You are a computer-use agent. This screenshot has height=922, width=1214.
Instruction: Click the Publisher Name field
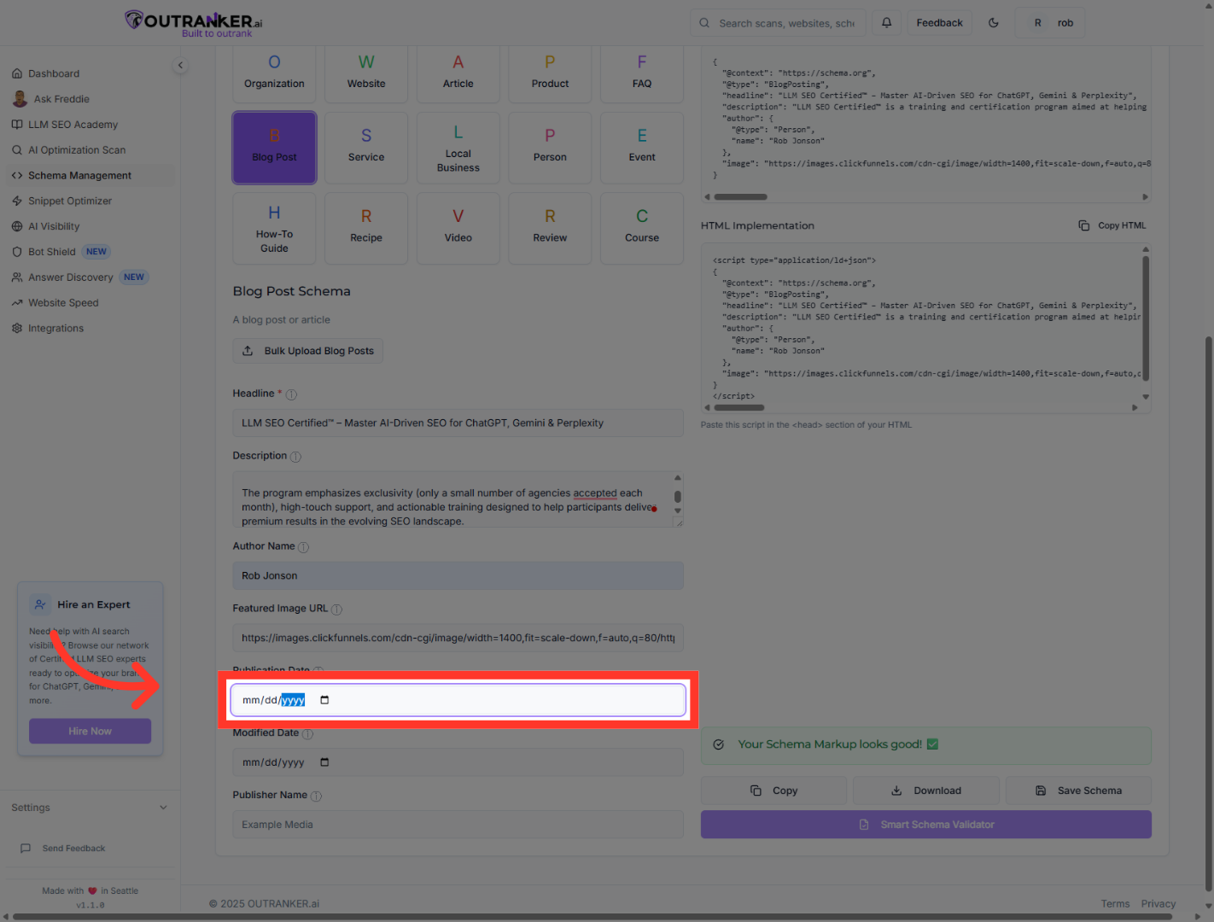pos(458,825)
